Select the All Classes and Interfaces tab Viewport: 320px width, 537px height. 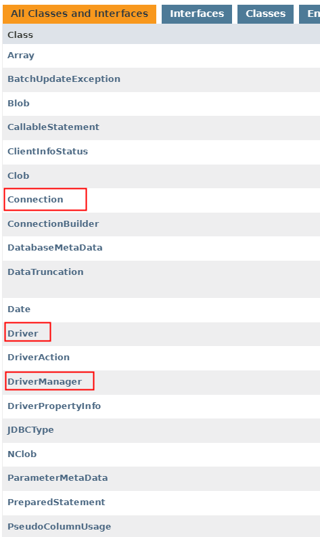(79, 14)
